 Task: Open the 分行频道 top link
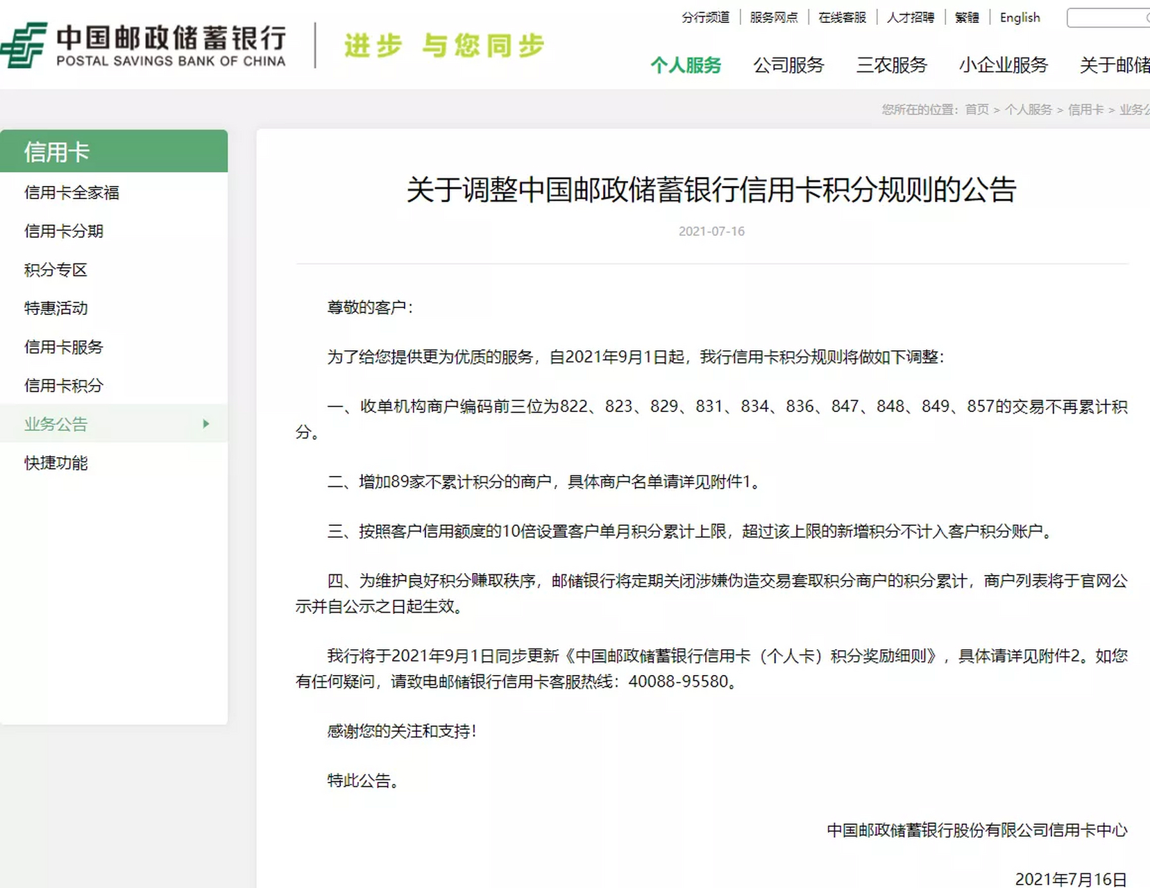[705, 17]
